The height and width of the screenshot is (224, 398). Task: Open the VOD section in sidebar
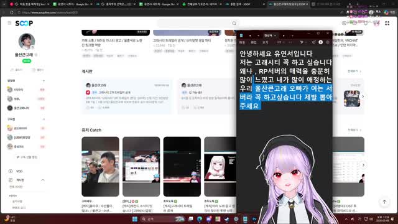point(19,171)
